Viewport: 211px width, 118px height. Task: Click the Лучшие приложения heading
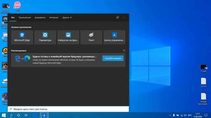click(21, 27)
